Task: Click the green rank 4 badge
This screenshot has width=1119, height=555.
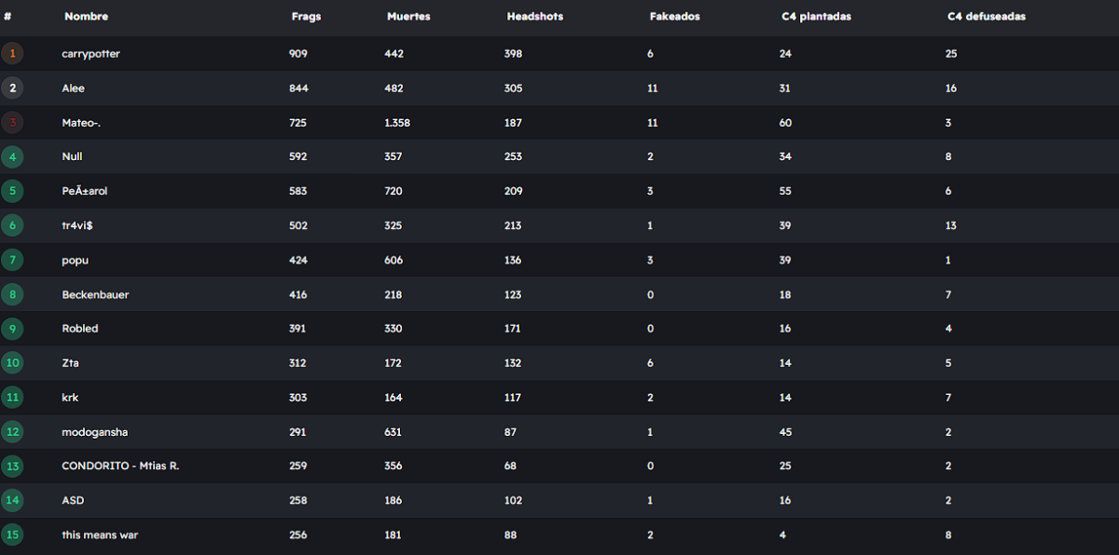Action: pos(12,156)
